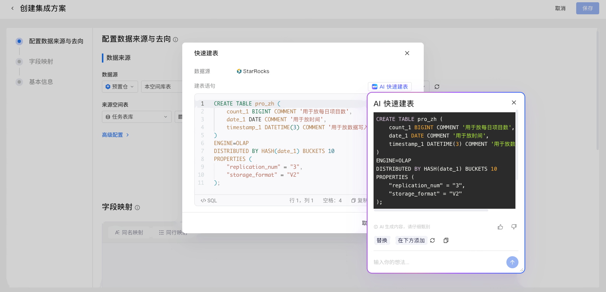Close the 快速建表 dialog
Viewport: 606px width, 292px height.
point(407,53)
